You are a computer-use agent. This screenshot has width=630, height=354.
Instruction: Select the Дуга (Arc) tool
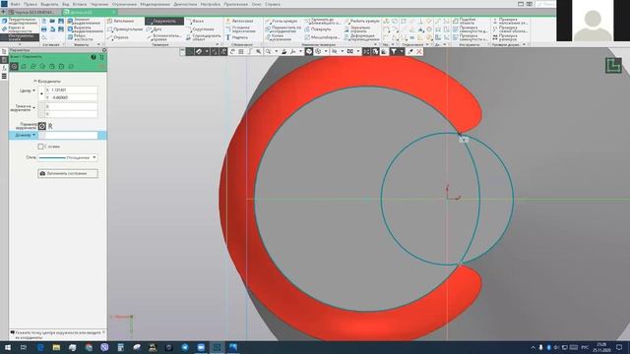[155, 29]
